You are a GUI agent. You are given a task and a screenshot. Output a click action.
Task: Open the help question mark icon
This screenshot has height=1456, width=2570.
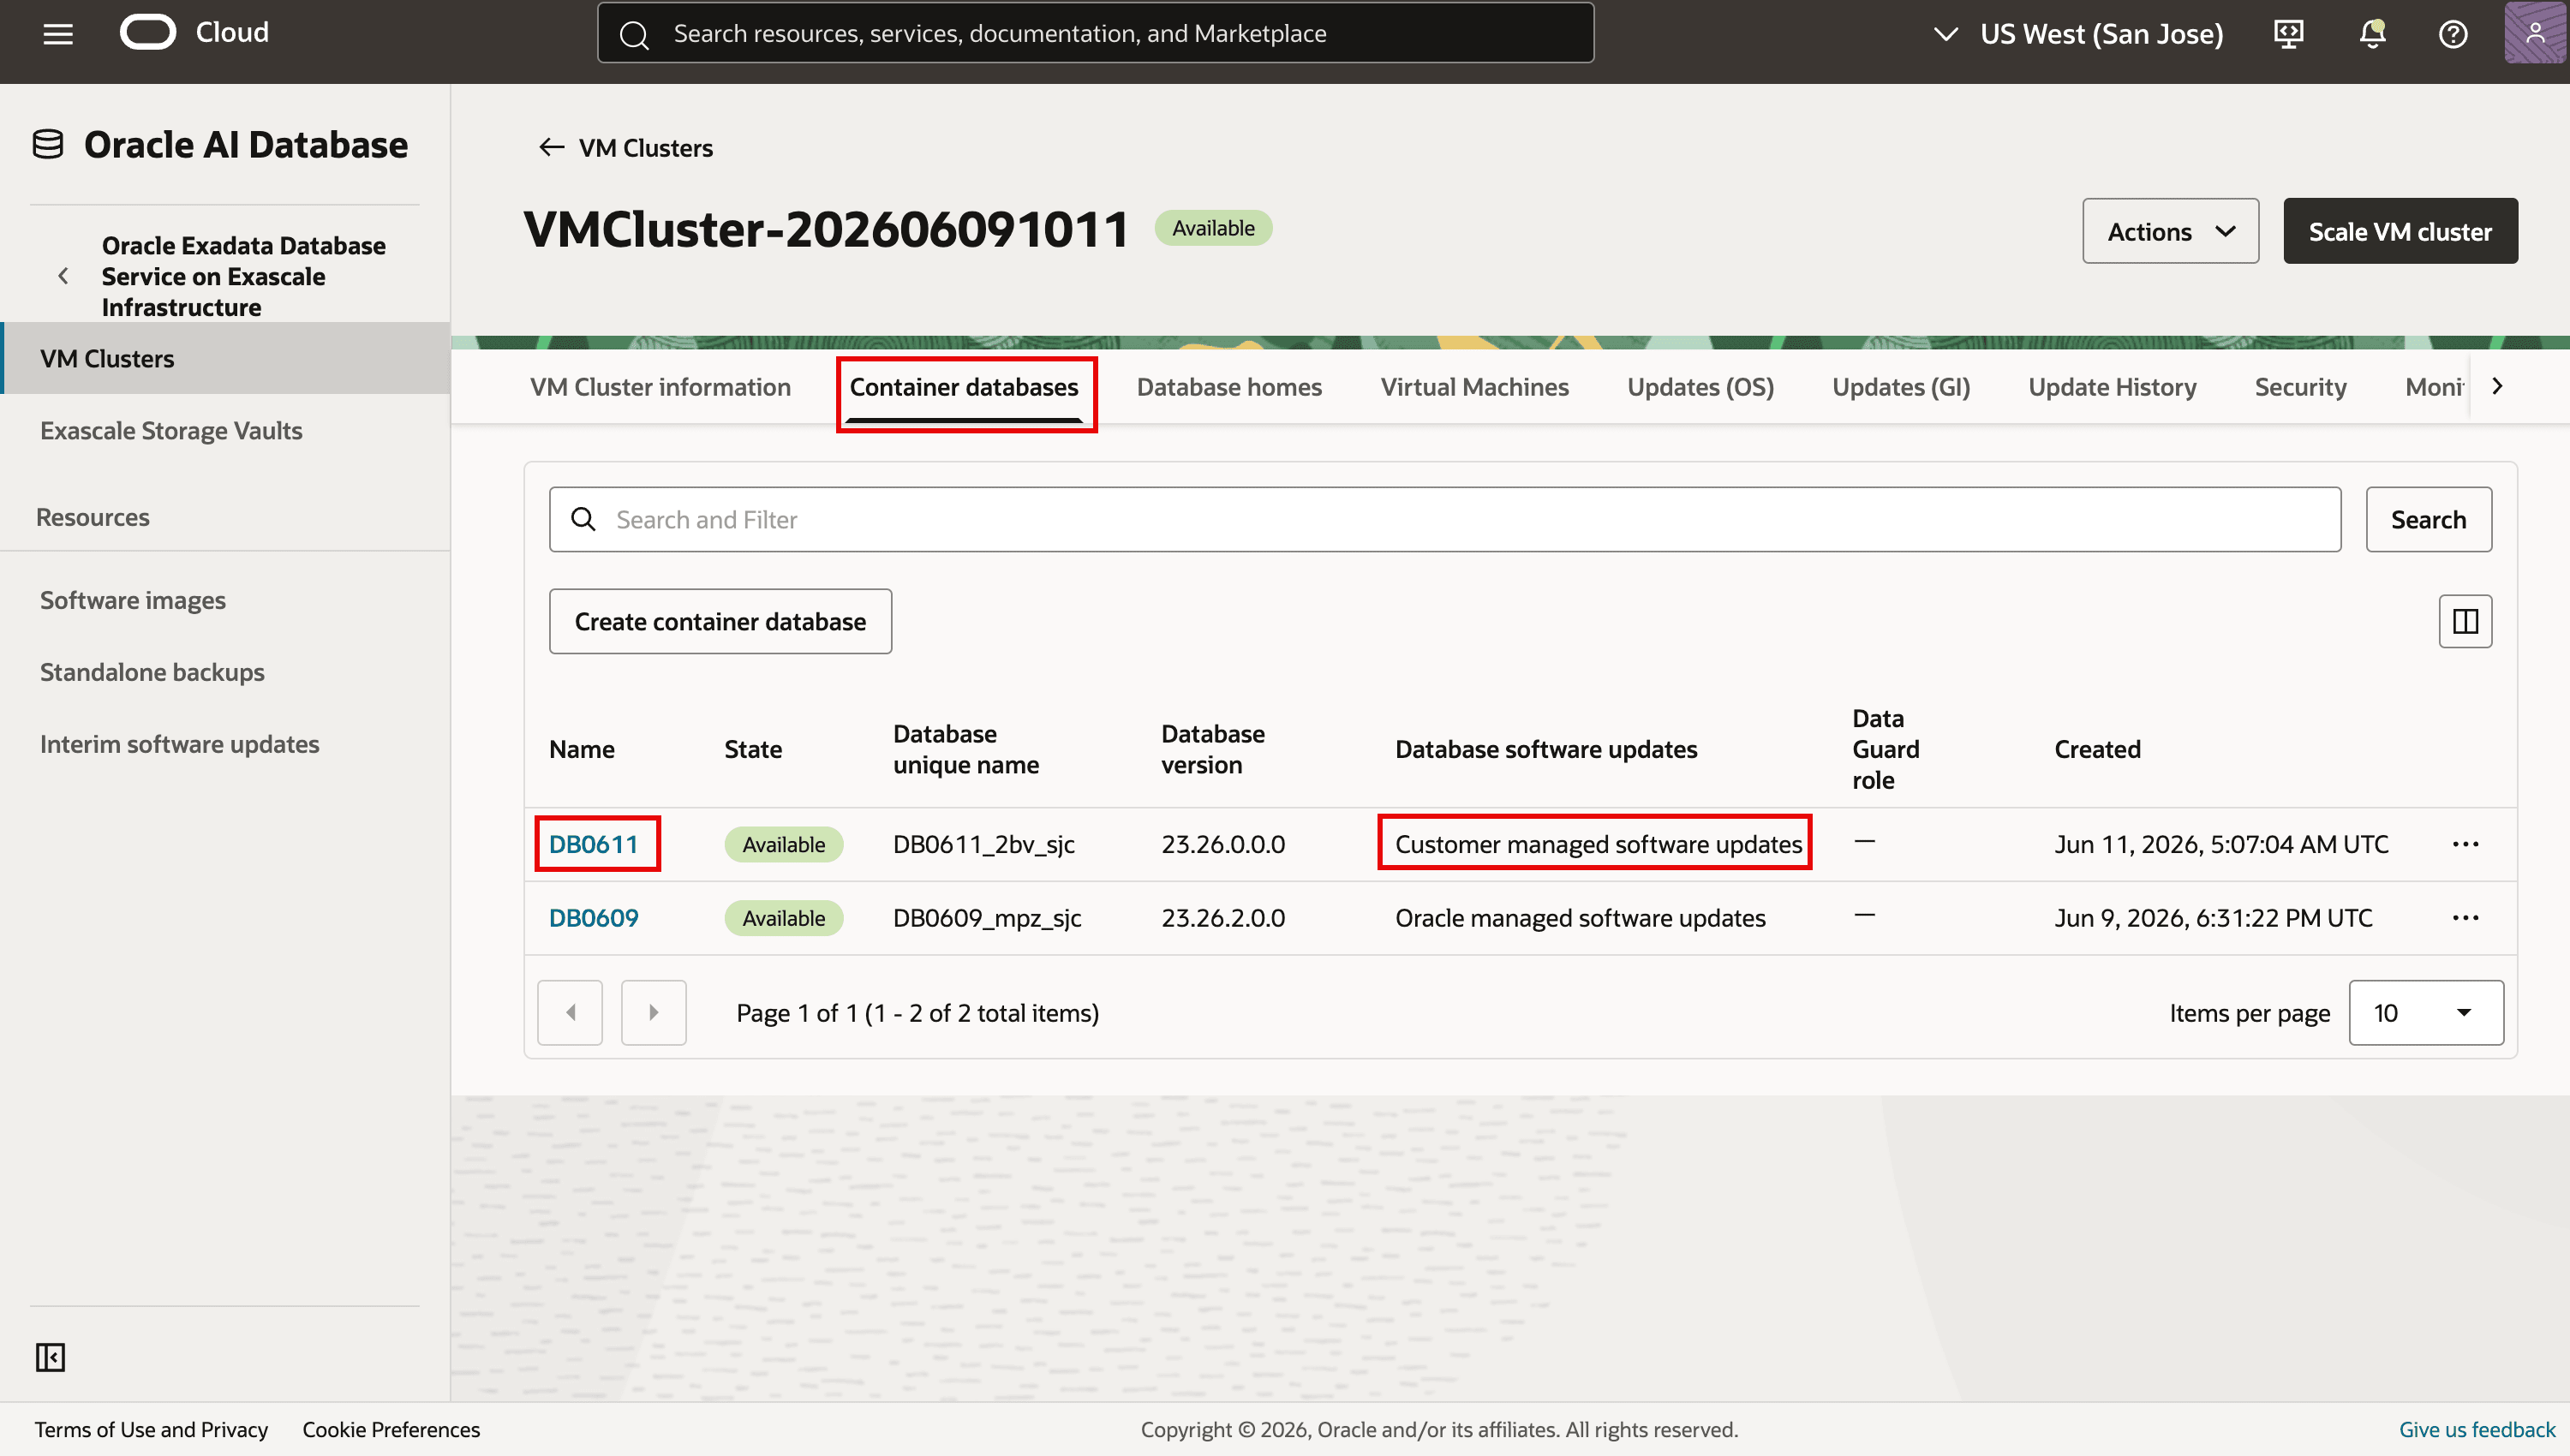click(2453, 34)
